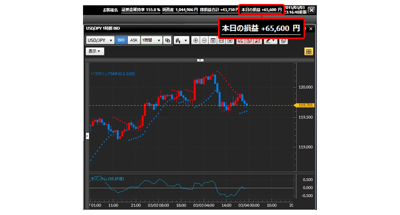
Task: Click the third pink indicator icon
Action: pyautogui.click(x=257, y=41)
